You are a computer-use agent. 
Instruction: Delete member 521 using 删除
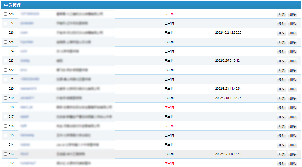pos(292,79)
